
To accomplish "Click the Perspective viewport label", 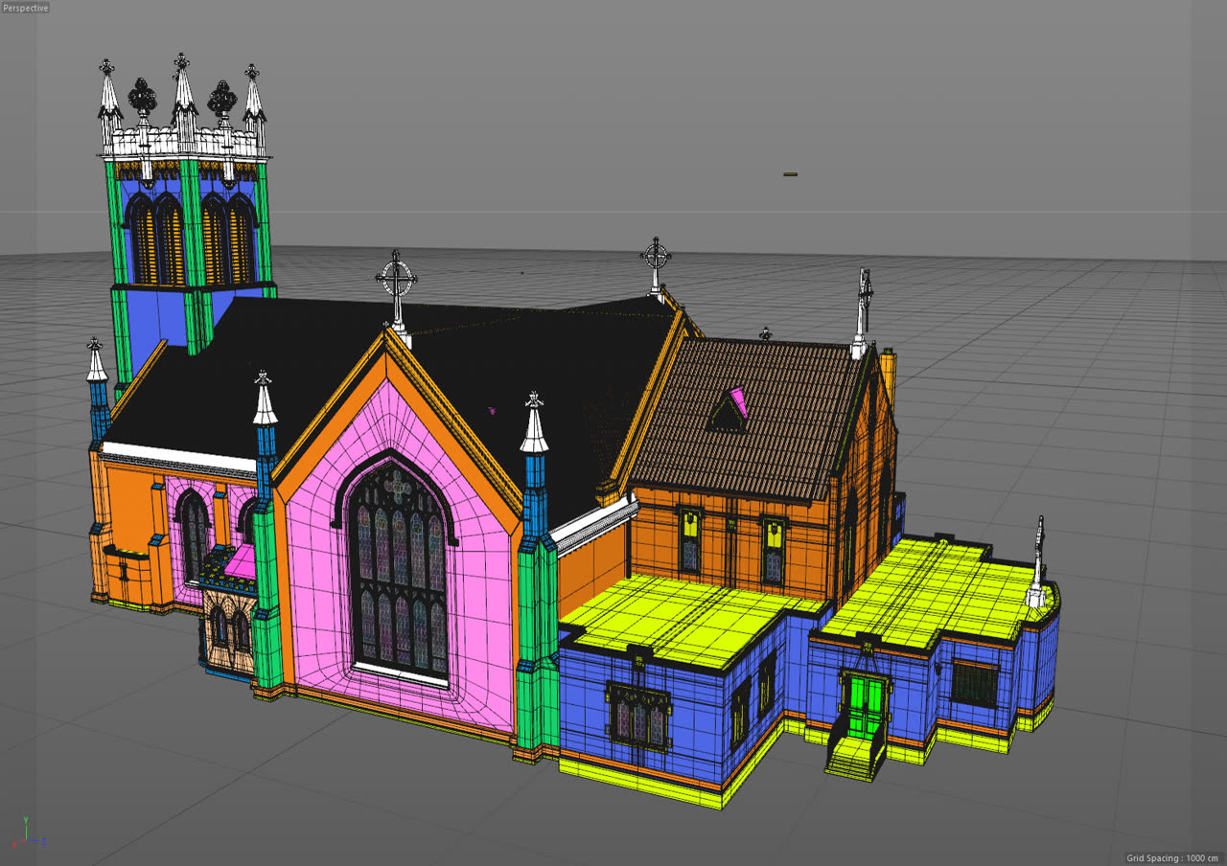I will pos(25,8).
